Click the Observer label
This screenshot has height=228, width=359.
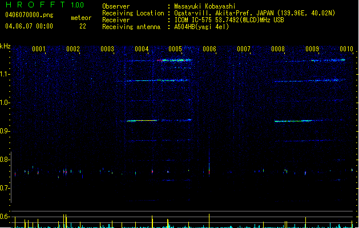[x=116, y=6]
